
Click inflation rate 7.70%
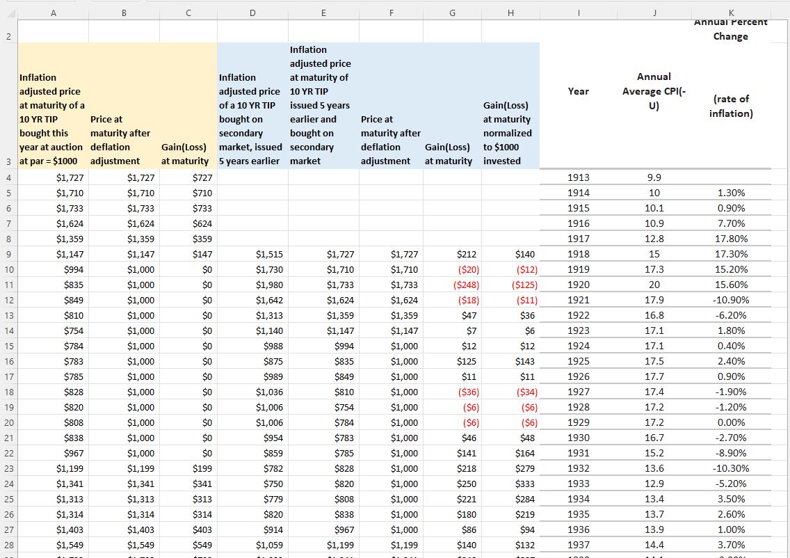point(731,224)
